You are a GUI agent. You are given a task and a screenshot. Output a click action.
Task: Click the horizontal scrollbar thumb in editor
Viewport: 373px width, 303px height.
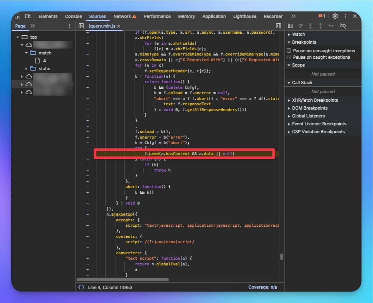pos(123,280)
